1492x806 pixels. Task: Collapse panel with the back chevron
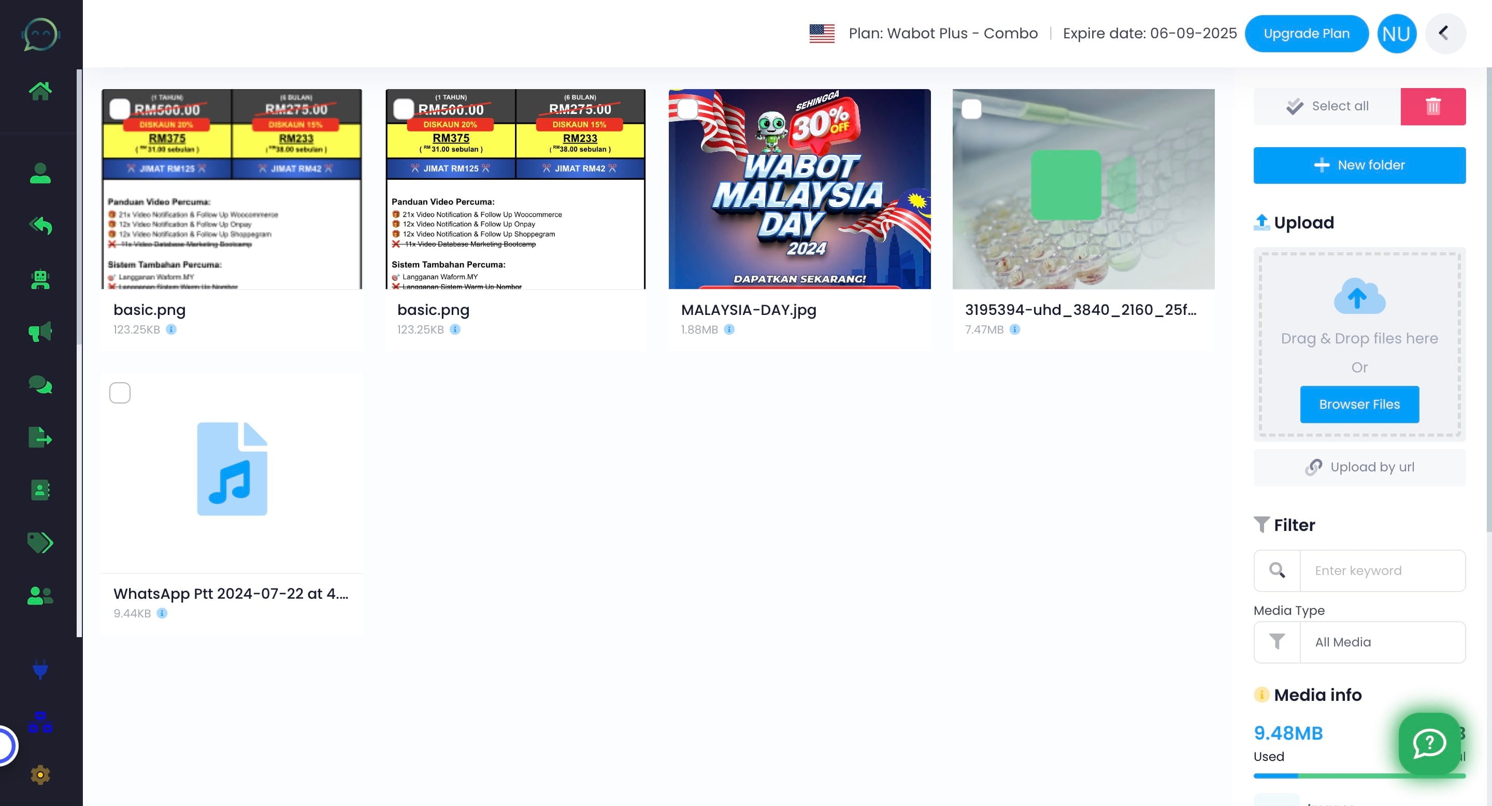[1444, 34]
